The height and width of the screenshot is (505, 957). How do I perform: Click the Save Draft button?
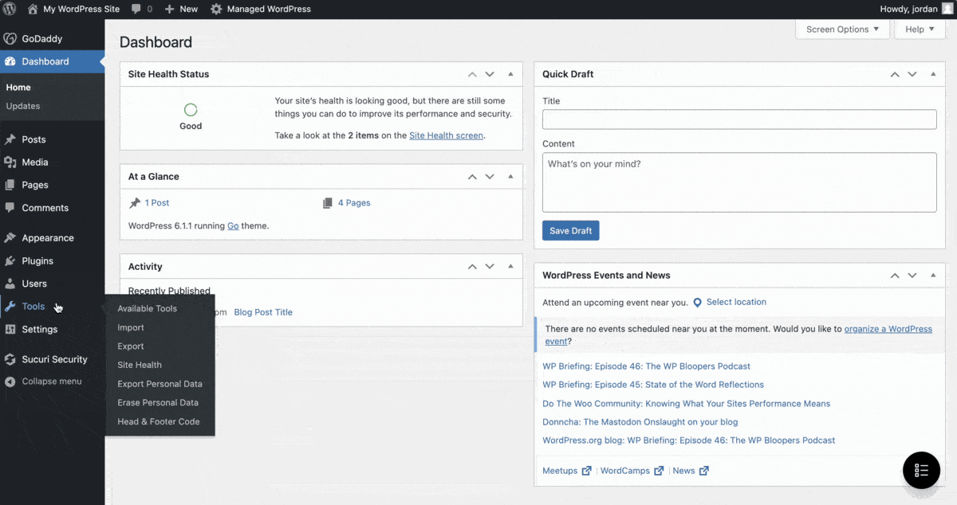pyautogui.click(x=570, y=231)
